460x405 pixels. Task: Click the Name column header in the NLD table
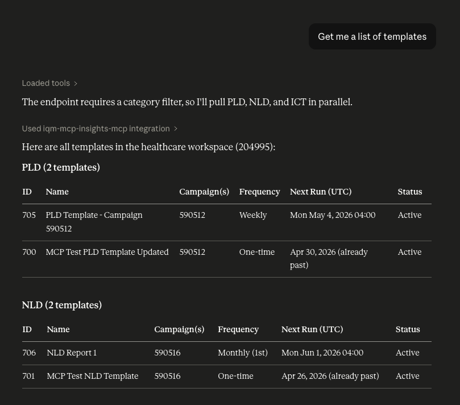(59, 329)
